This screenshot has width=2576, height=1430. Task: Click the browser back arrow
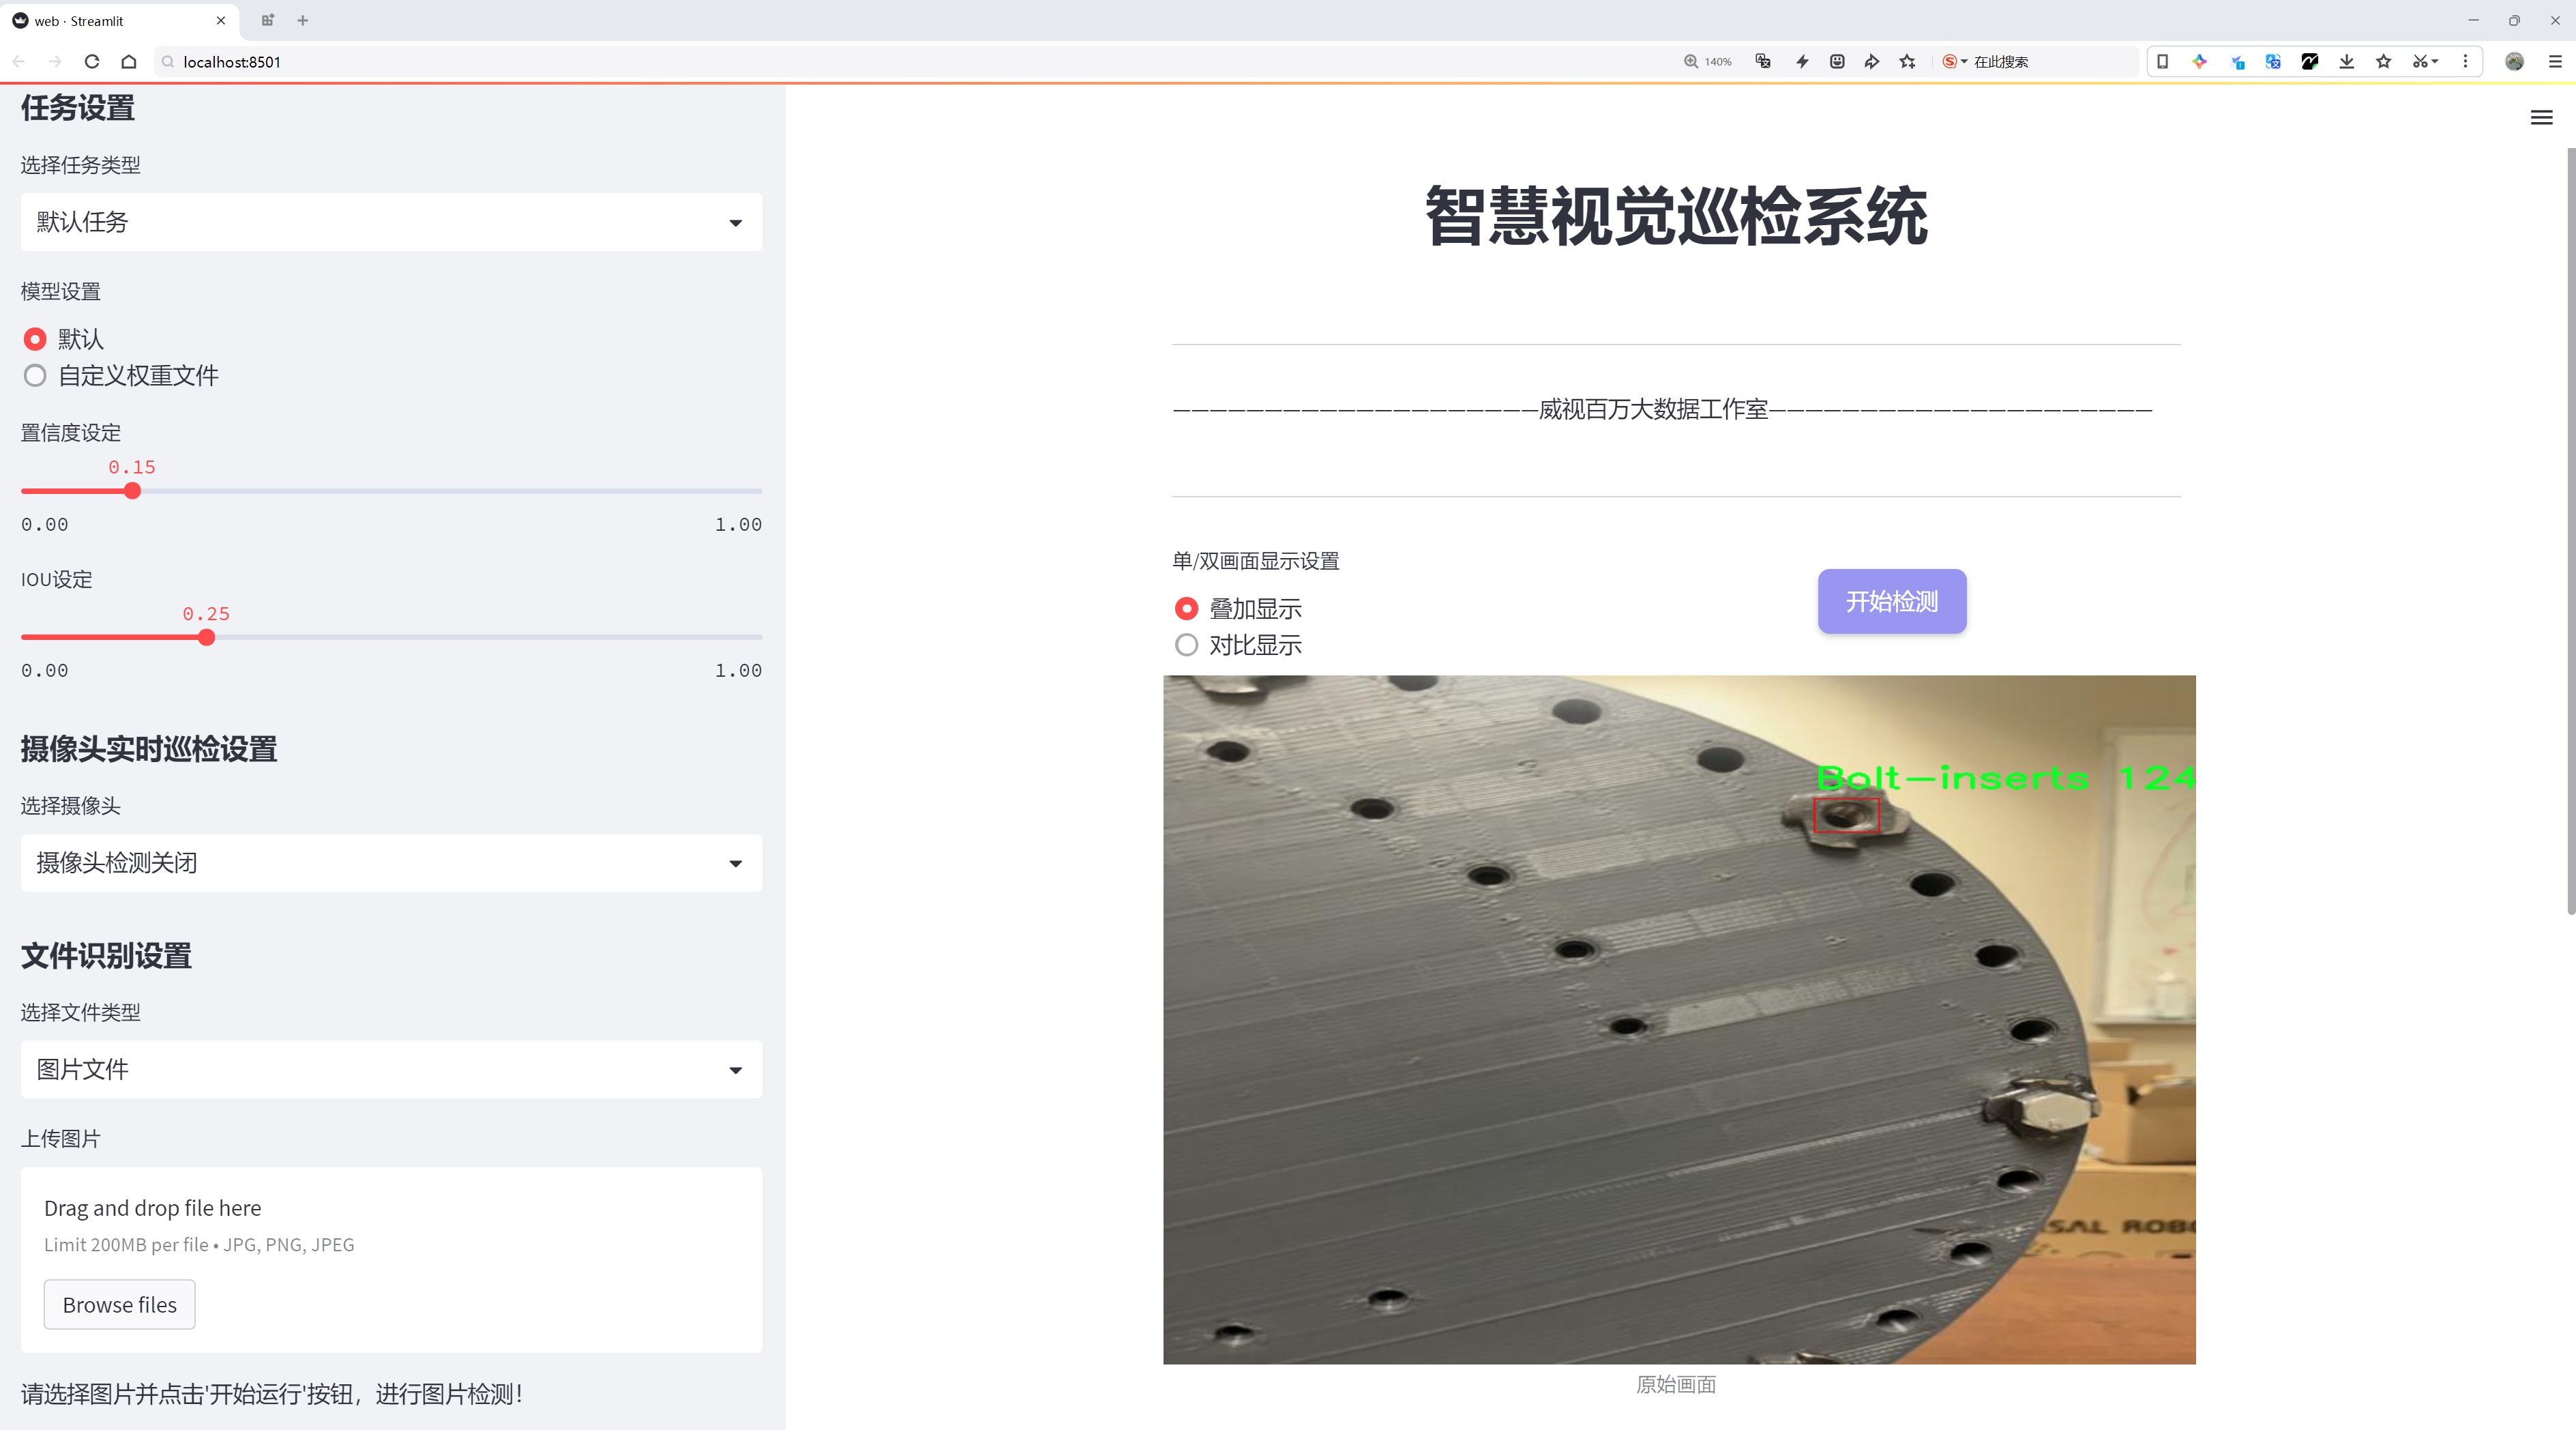[x=19, y=61]
